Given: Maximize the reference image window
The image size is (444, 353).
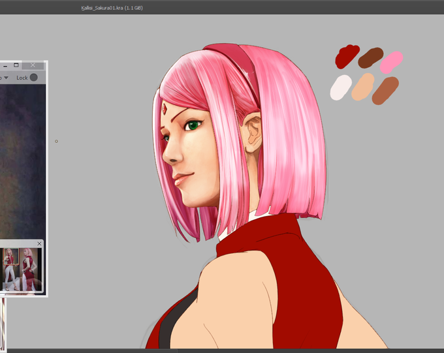Looking at the screenshot, I should pos(16,65).
